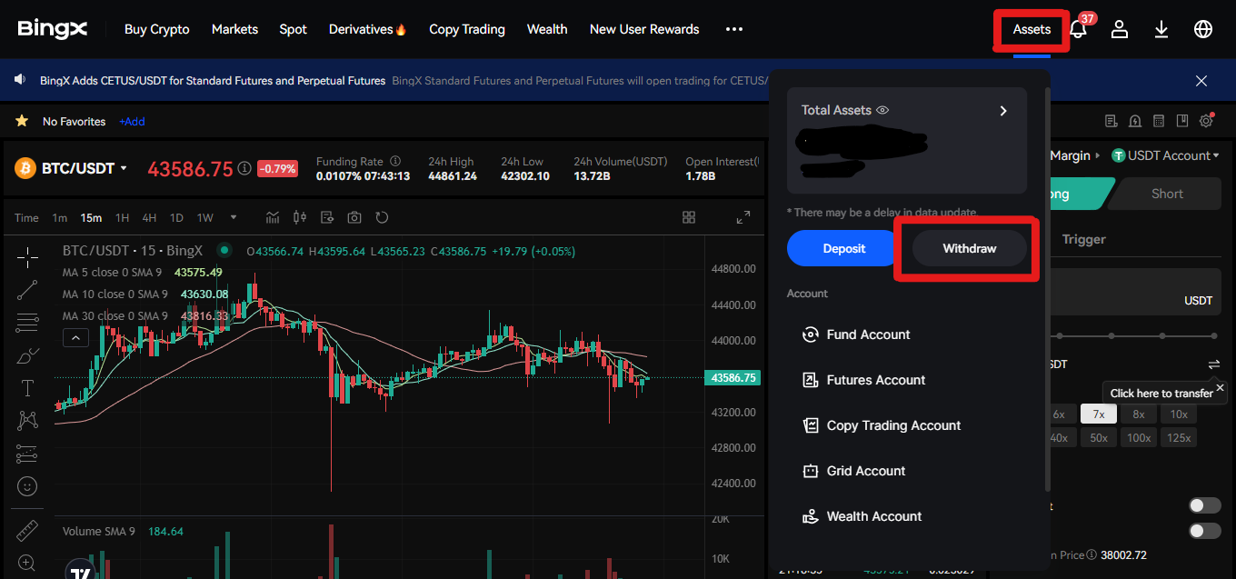
Task: Toggle Total Assets visibility eye
Action: [882, 110]
